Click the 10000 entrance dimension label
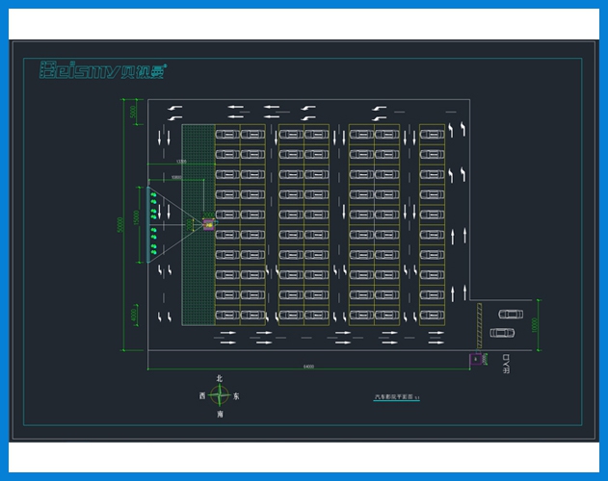This screenshot has height=481, width=608. [535, 325]
